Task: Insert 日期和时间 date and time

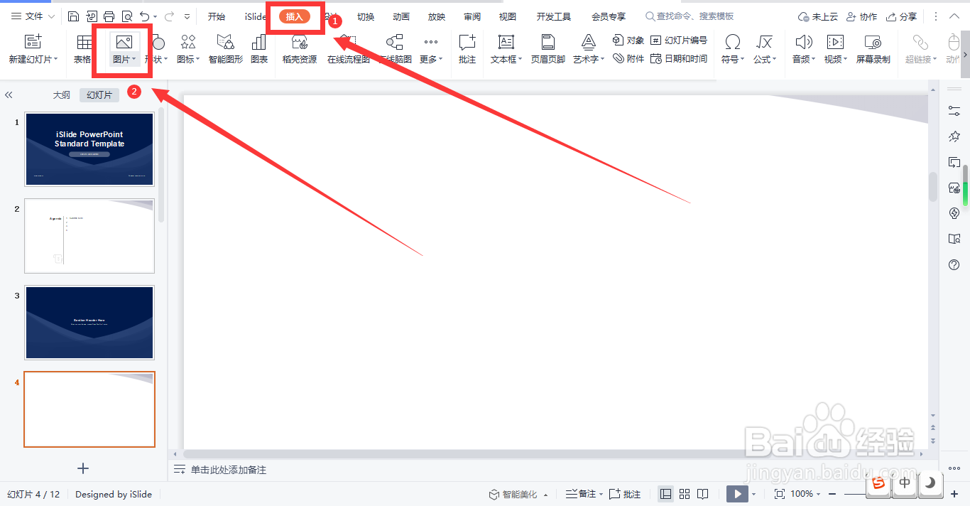Action: coord(679,59)
